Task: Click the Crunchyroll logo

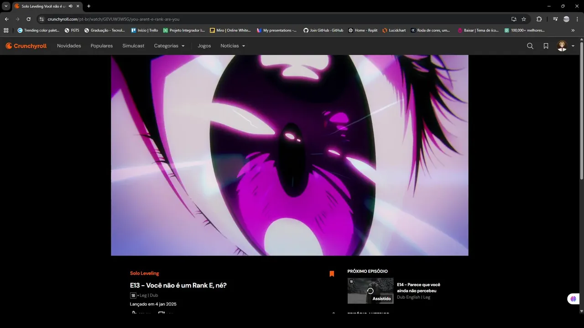Action: click(26, 46)
